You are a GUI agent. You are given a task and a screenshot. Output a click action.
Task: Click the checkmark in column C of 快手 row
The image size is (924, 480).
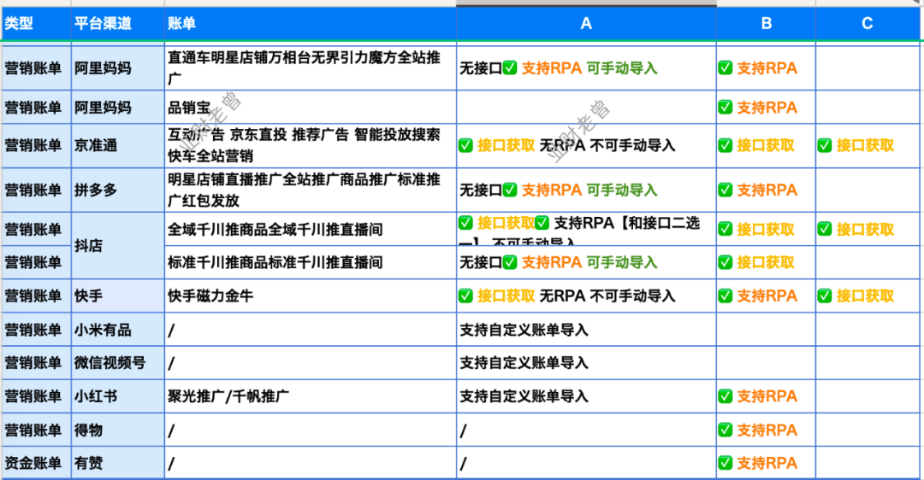(x=825, y=296)
